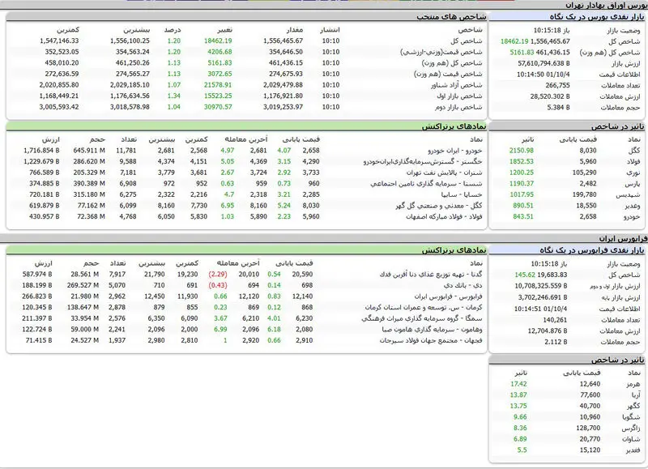648x469 pixels.
Task: Click شاخص قیمت(وزنی-ارزشی) in selected indices
Action: coord(441,52)
